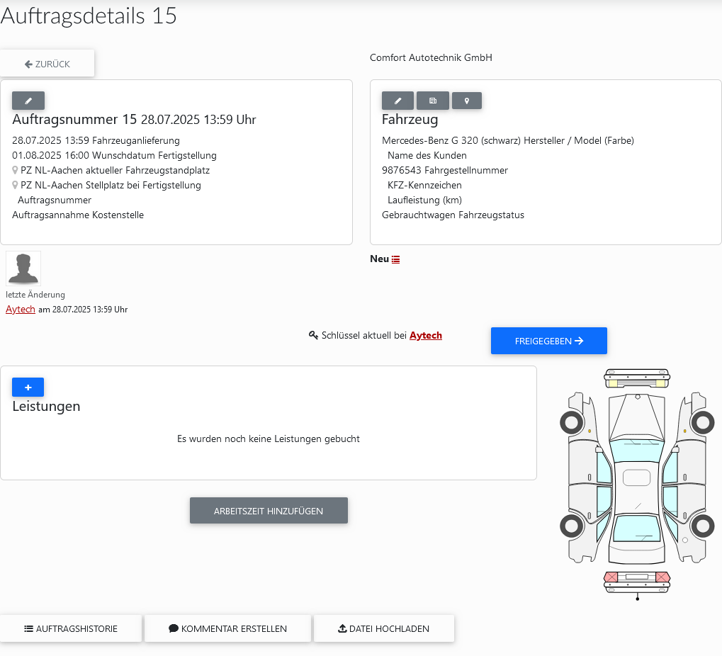The height and width of the screenshot is (656, 722).
Task: Open the red list icon next to Neu
Action: pyautogui.click(x=396, y=260)
